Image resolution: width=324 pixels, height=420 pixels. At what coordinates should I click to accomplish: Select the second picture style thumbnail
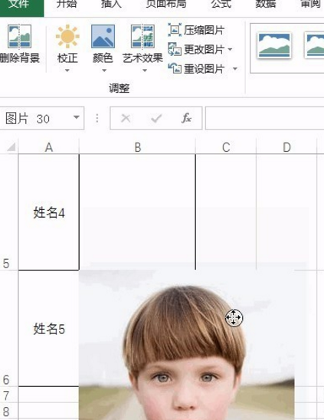click(314, 45)
